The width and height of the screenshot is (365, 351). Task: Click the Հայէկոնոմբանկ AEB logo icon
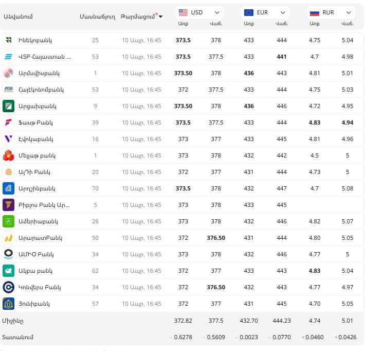8,90
